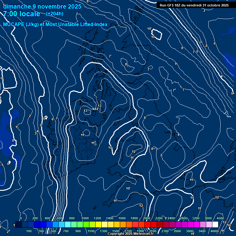Click the '200' legend scale label
The image size is (236, 236).
[x=35, y=218]
